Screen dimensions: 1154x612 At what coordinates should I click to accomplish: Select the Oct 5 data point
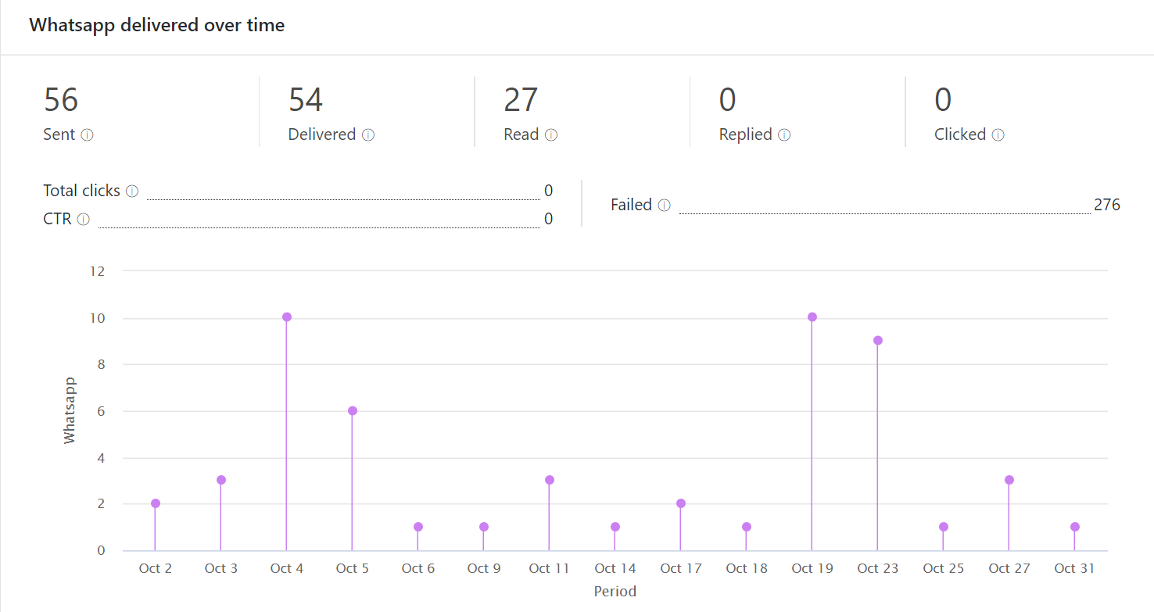click(353, 410)
